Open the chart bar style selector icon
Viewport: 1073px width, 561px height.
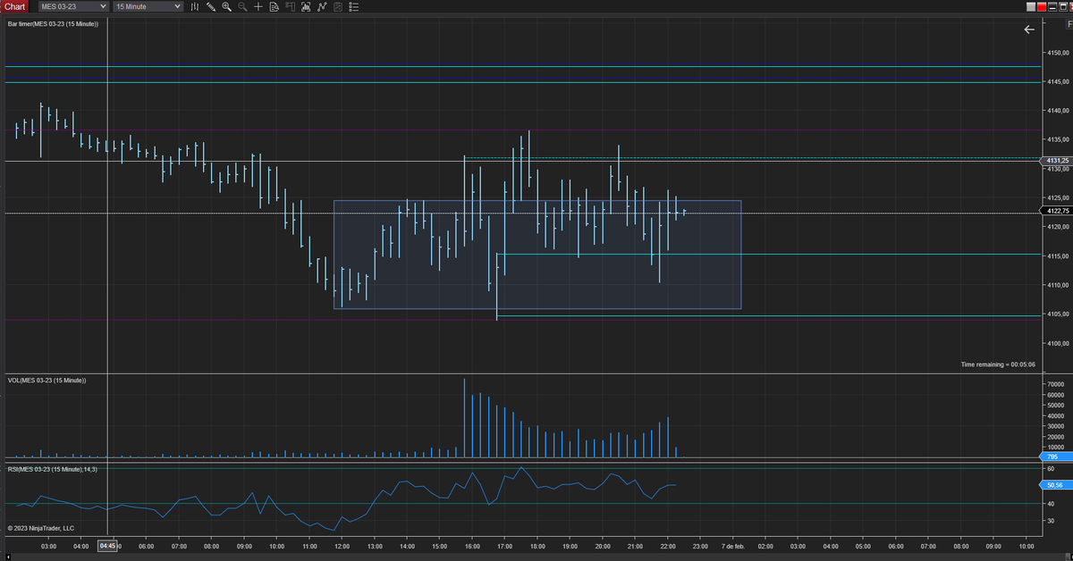click(195, 6)
